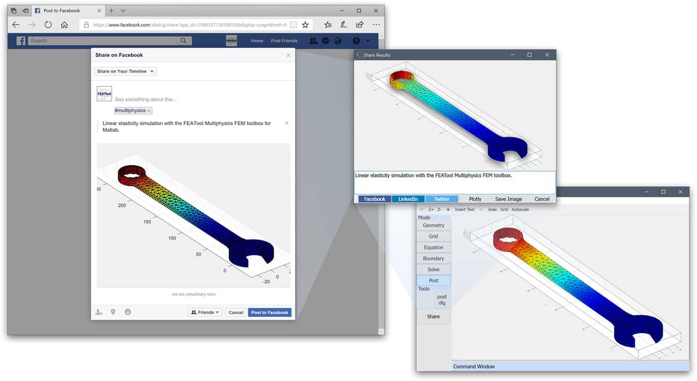Click Cancel in Share Results window
Screen dimensions: 697x381
(542, 199)
